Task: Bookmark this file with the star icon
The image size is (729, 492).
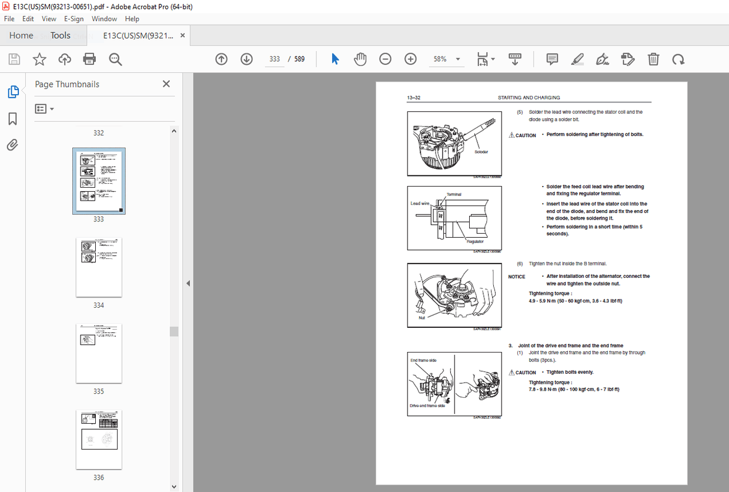Action: [x=39, y=59]
